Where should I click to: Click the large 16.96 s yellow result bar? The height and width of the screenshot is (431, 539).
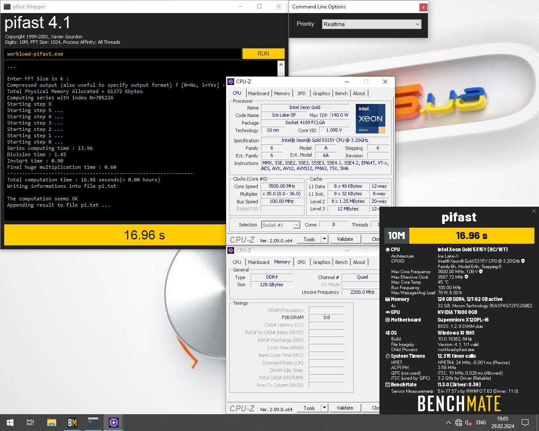[115, 235]
